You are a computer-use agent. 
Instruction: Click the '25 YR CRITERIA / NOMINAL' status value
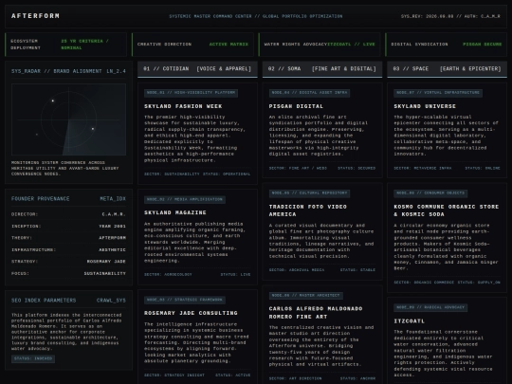85,45
